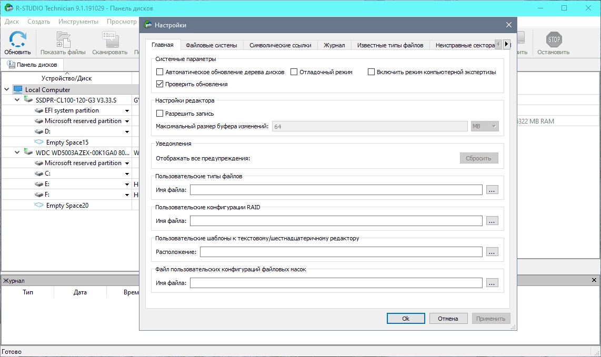This screenshot has height=357, width=601.
Task: Switch to the Файловые системы tab
Action: pos(211,45)
